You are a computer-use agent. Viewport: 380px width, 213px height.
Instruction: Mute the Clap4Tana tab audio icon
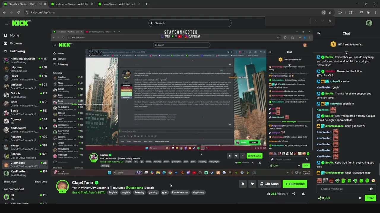click(x=40, y=4)
